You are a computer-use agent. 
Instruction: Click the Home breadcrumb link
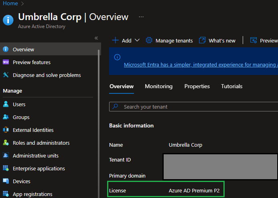(10, 3)
